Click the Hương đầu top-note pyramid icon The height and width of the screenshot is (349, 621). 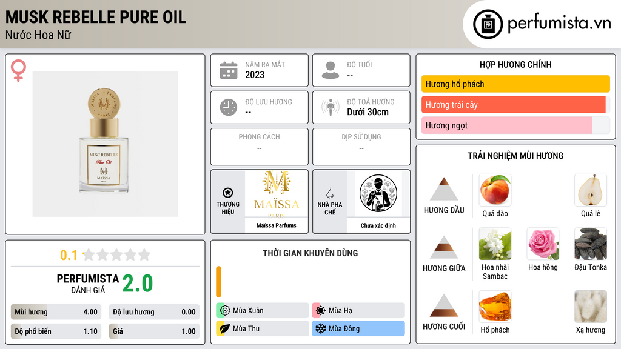tap(444, 189)
